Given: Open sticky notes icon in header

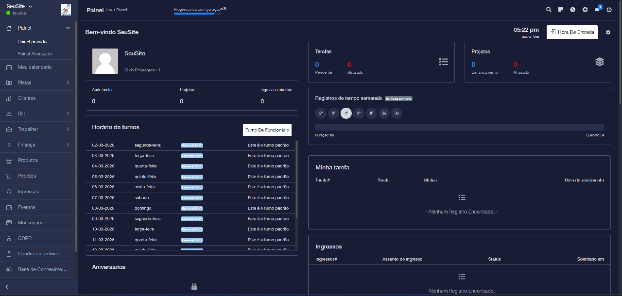Looking at the screenshot, I should click(561, 10).
